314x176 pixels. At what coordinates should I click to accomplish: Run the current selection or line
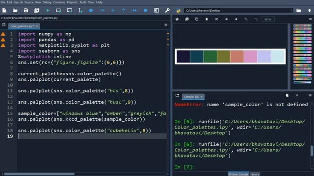pyautogui.click(x=80, y=10)
